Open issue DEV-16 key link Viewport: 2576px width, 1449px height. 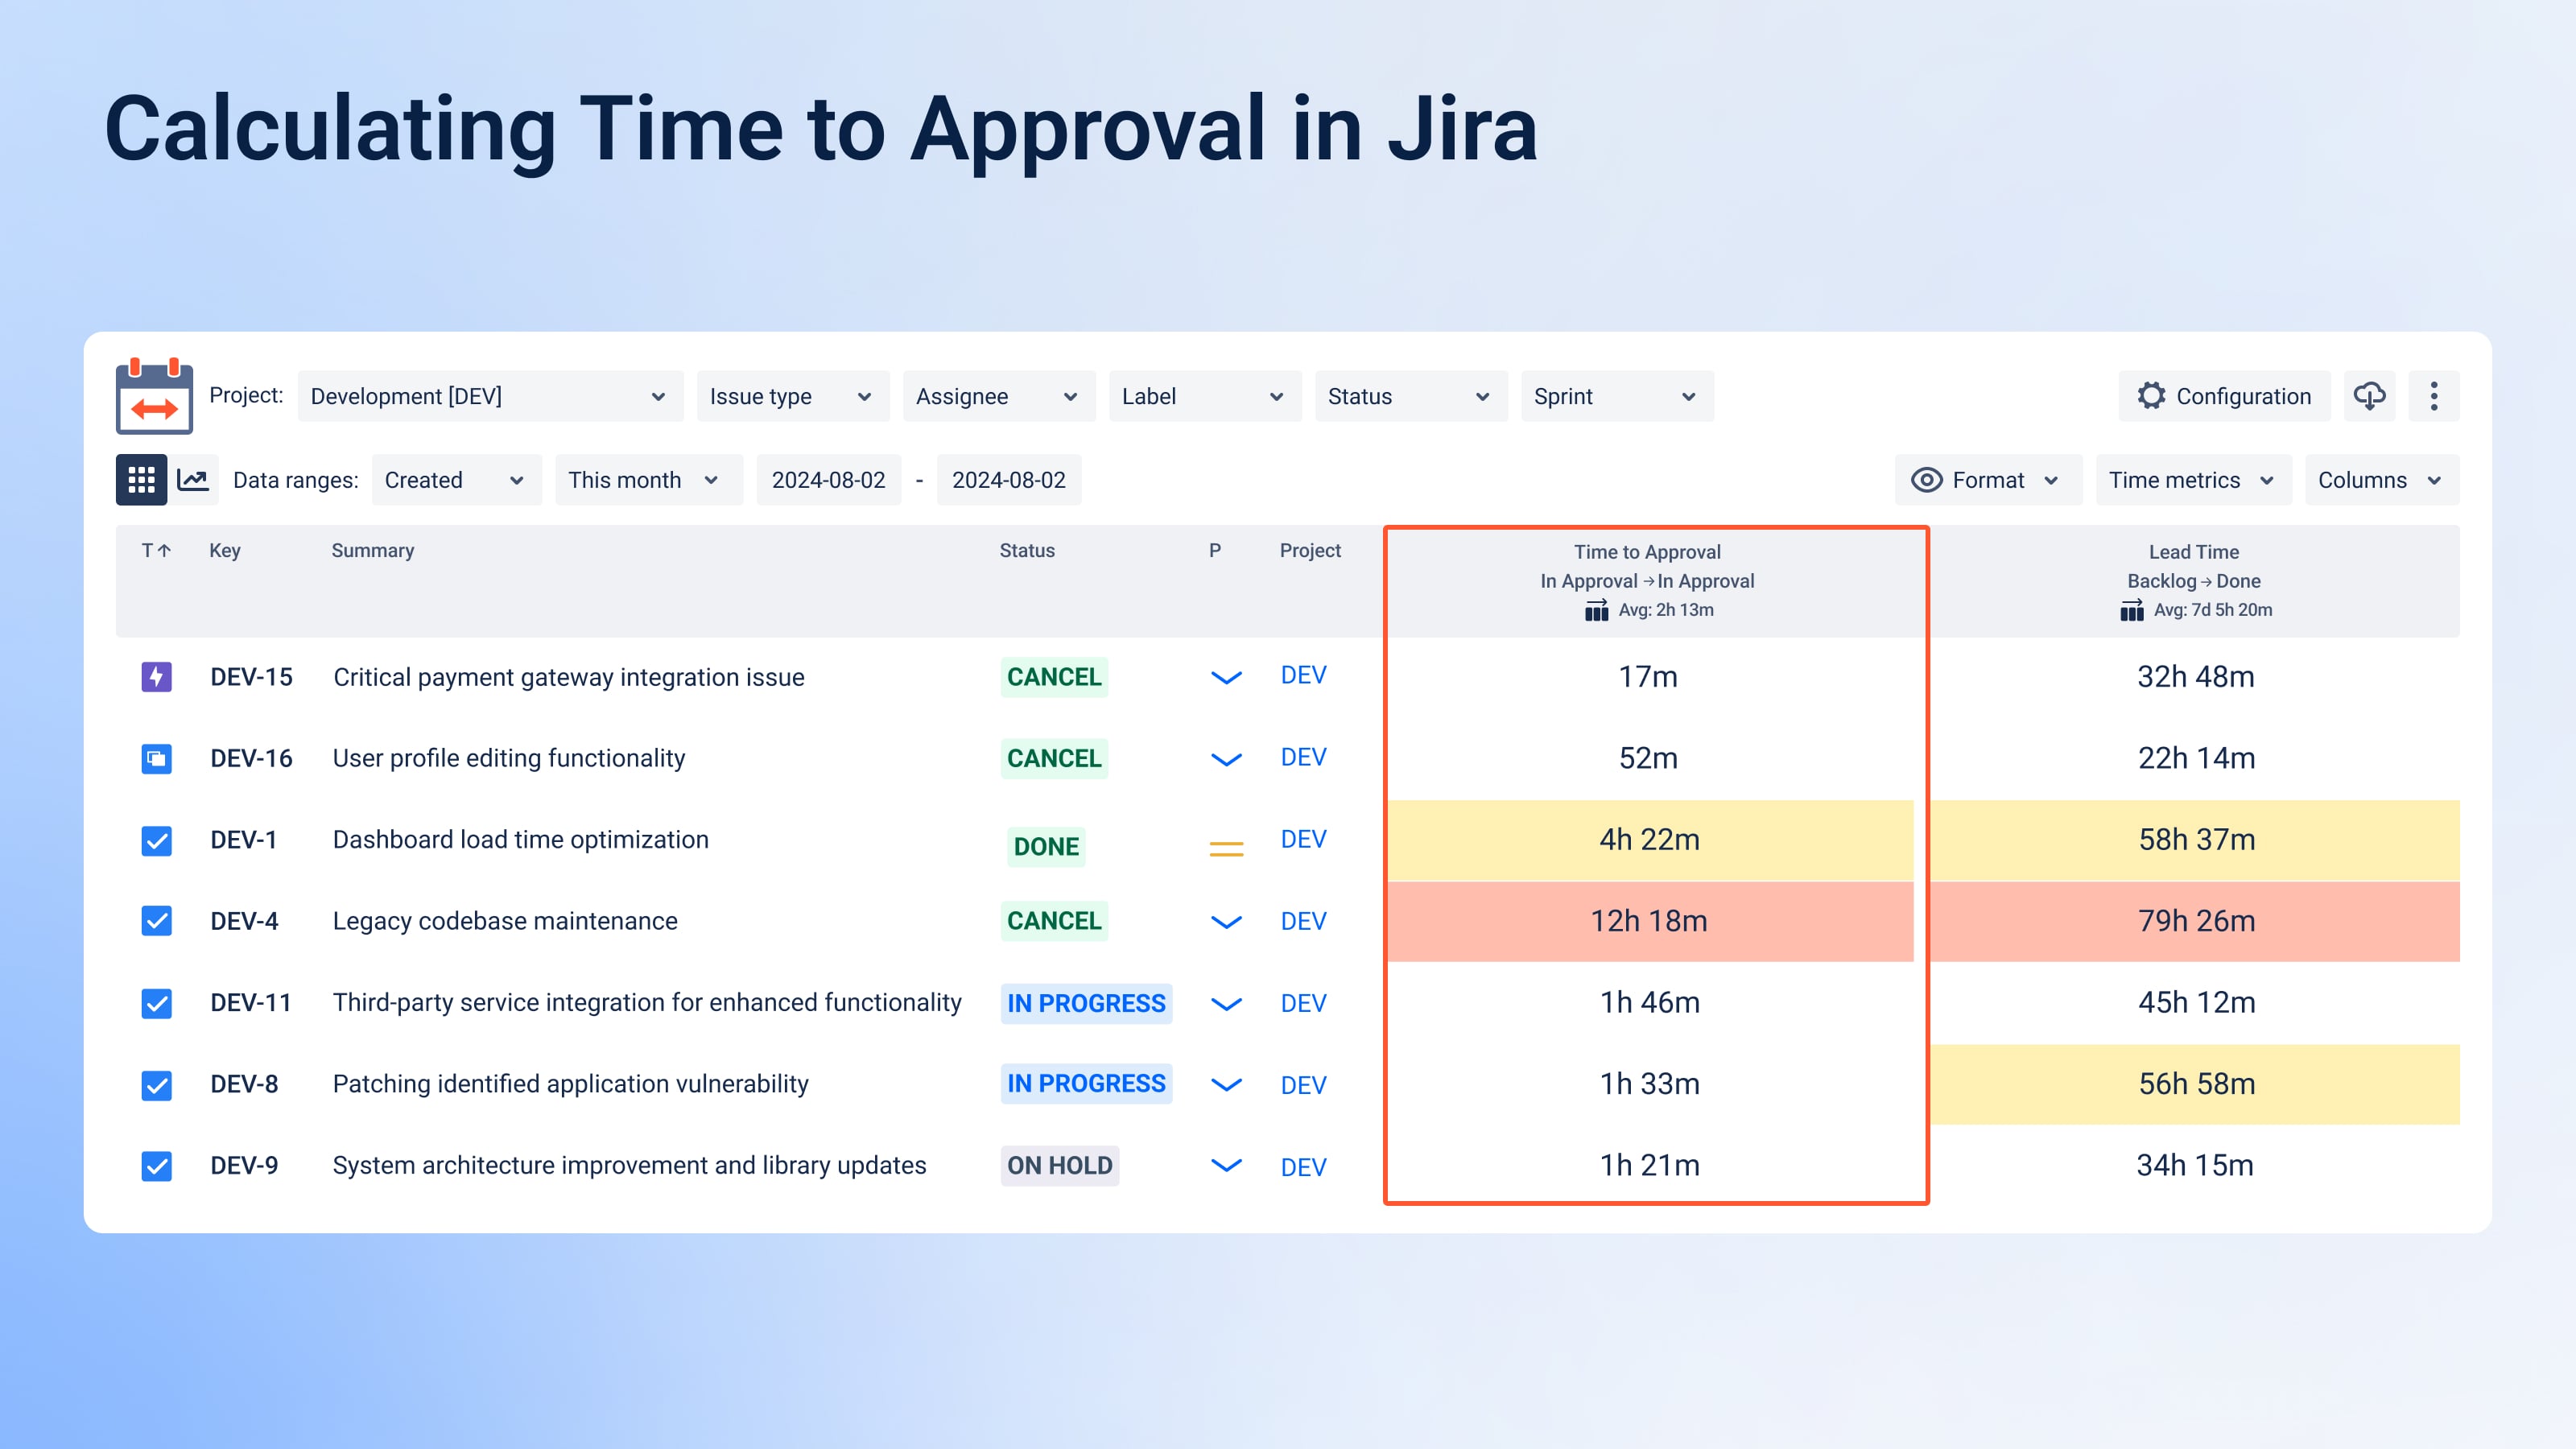tap(251, 758)
